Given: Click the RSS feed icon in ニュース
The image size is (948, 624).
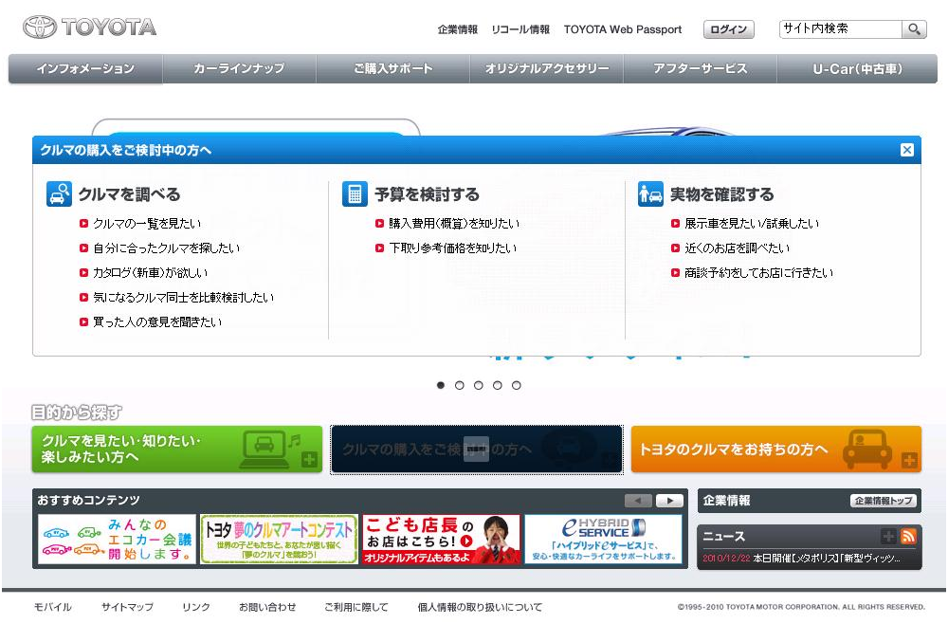Looking at the screenshot, I should (908, 536).
